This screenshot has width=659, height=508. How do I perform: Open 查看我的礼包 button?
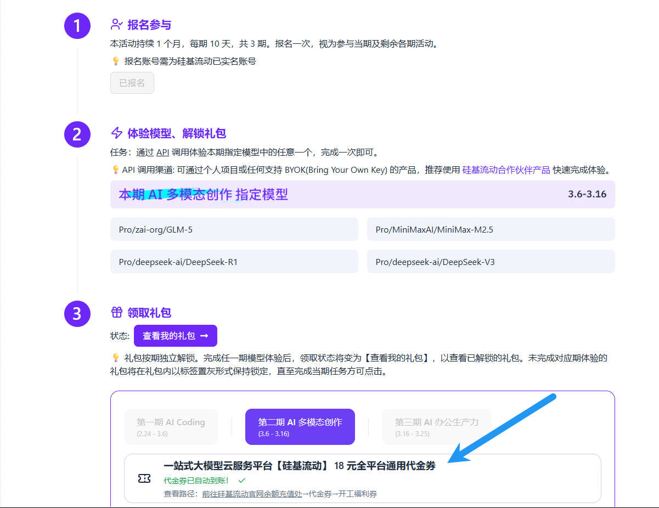coord(176,336)
